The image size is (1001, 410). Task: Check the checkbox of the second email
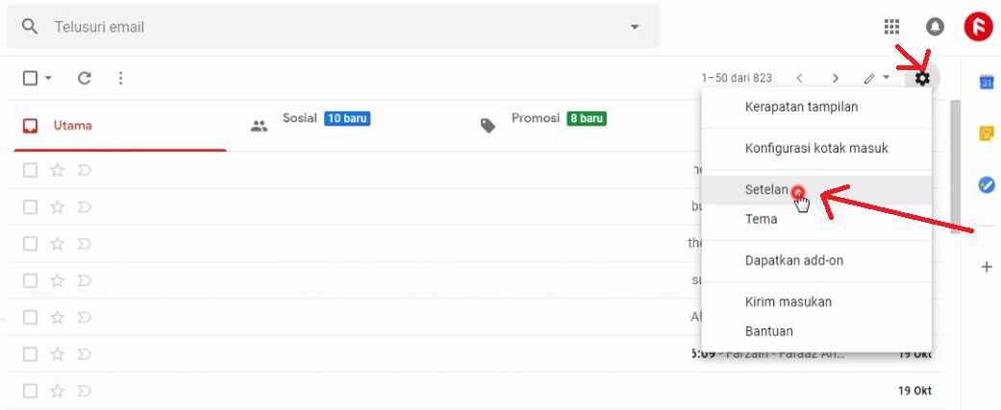click(31, 206)
